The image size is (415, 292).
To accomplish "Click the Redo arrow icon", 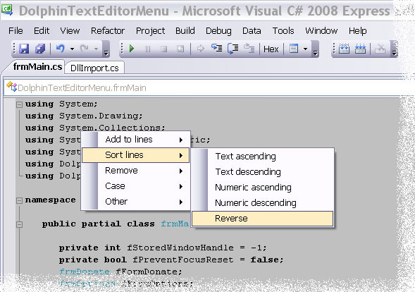I will tap(85, 49).
